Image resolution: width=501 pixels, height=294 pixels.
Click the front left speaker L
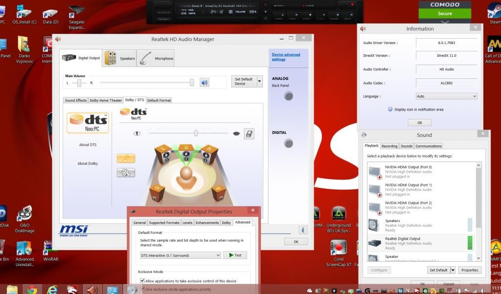click(163, 154)
